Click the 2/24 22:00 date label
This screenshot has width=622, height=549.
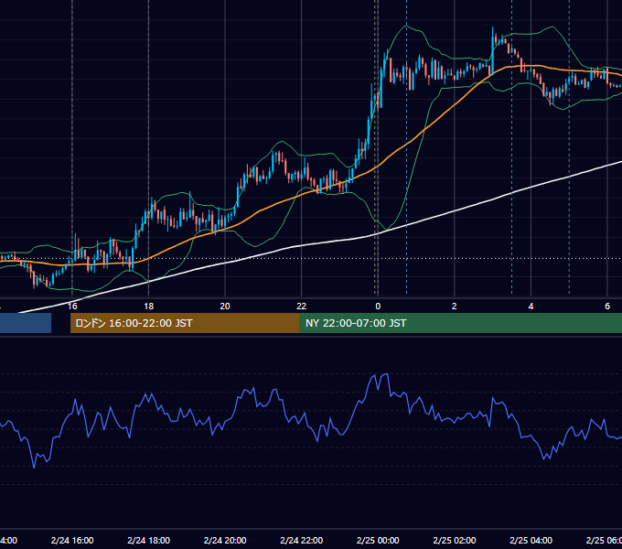(x=302, y=540)
